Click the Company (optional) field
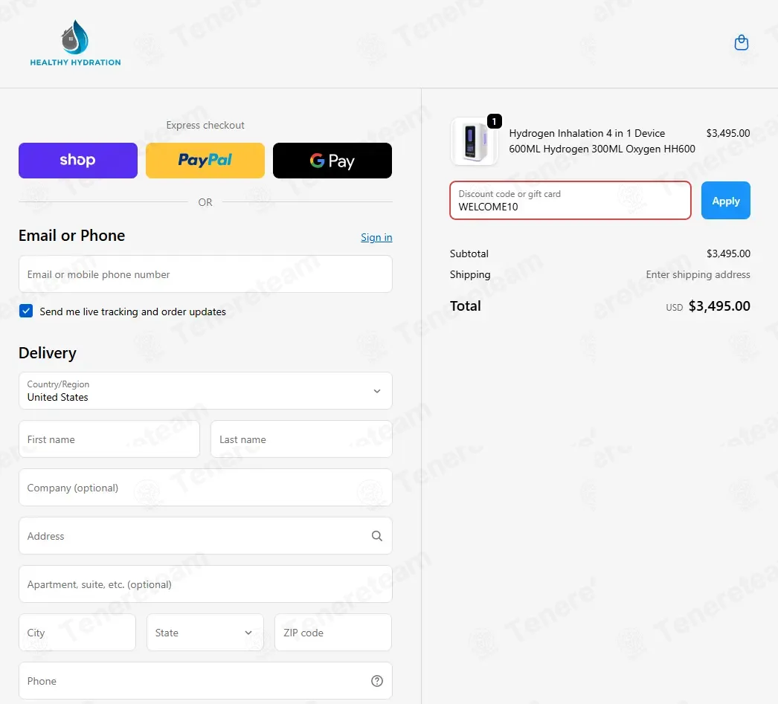The height and width of the screenshot is (704, 778). (x=205, y=488)
